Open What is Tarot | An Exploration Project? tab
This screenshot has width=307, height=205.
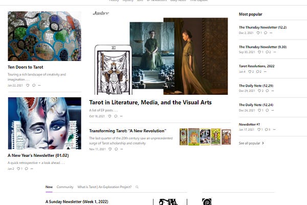[x=104, y=187]
